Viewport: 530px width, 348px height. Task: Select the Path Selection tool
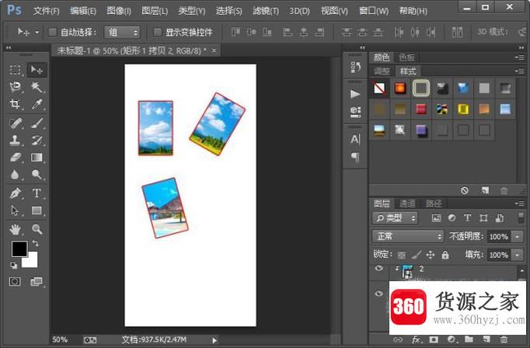coord(15,211)
